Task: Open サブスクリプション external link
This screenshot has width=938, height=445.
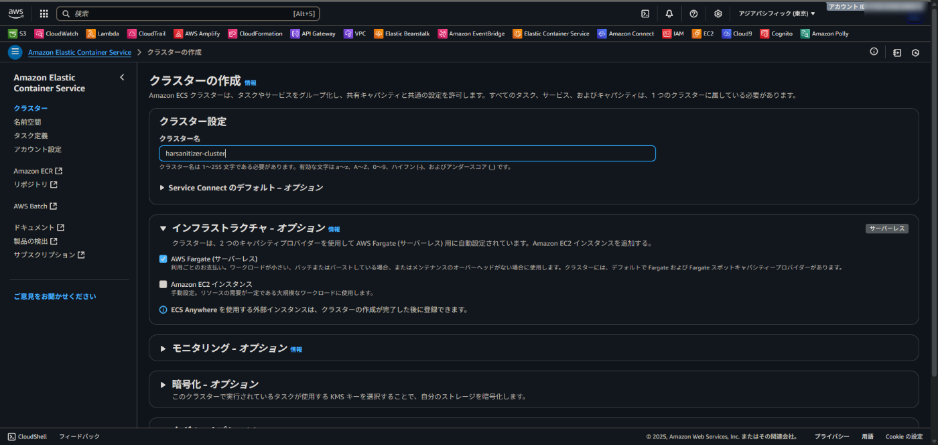Action: [49, 255]
